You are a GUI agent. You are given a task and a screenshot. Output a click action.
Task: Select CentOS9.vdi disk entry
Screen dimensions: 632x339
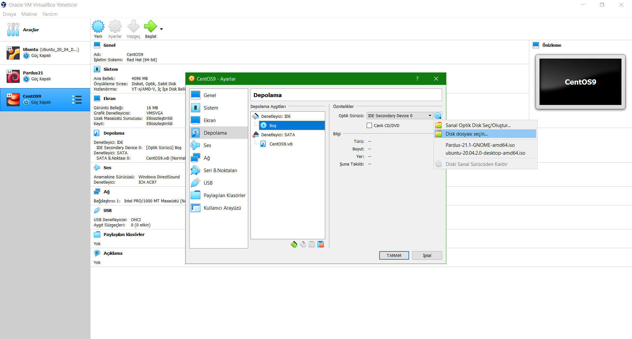281,144
